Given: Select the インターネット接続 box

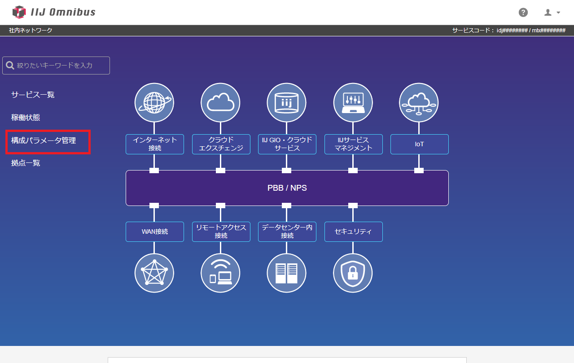Looking at the screenshot, I should 155,144.
